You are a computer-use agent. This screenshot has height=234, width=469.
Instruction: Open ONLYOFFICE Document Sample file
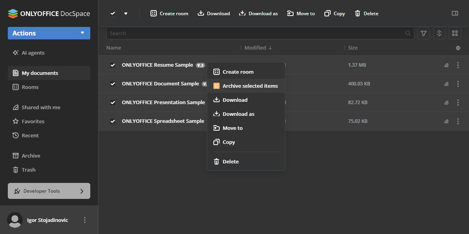point(161,83)
